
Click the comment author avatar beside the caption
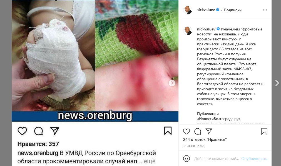(x=188, y=31)
